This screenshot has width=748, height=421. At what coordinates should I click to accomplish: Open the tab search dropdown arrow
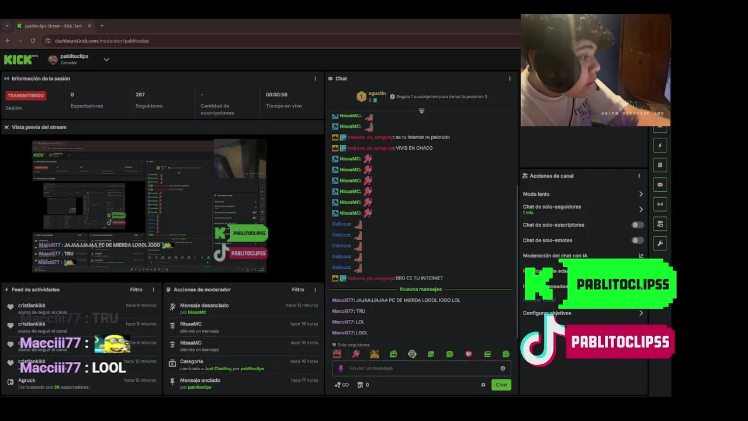7,26
